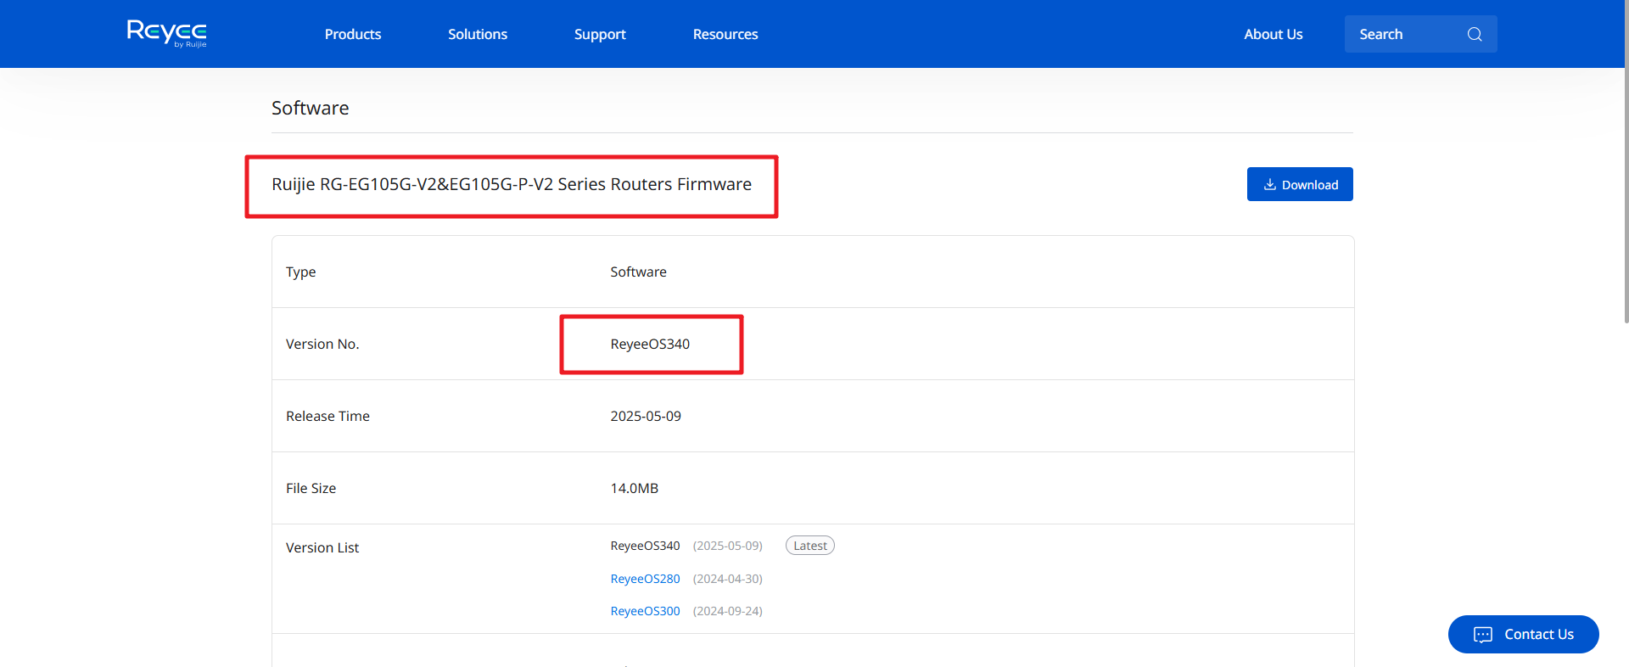Open the Products menu
This screenshot has height=667, width=1629.
[353, 34]
